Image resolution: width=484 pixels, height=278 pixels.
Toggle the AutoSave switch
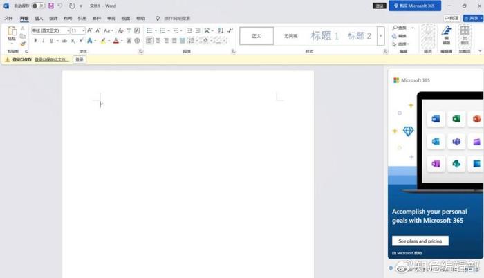(x=37, y=6)
